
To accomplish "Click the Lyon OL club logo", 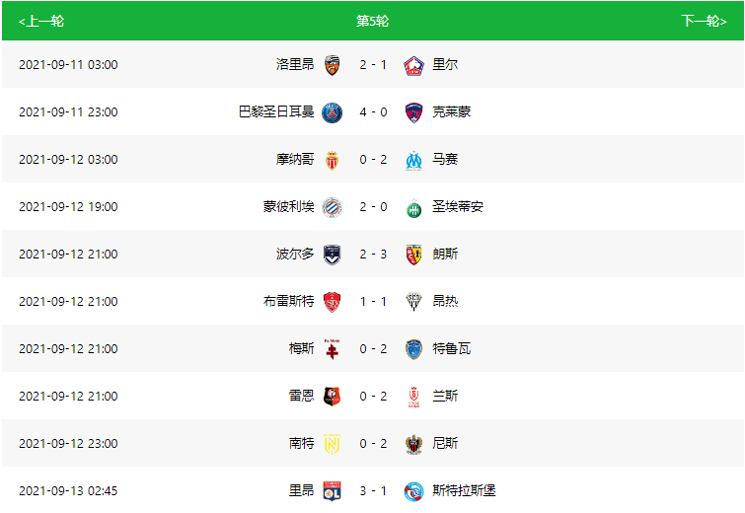I will click(x=333, y=491).
